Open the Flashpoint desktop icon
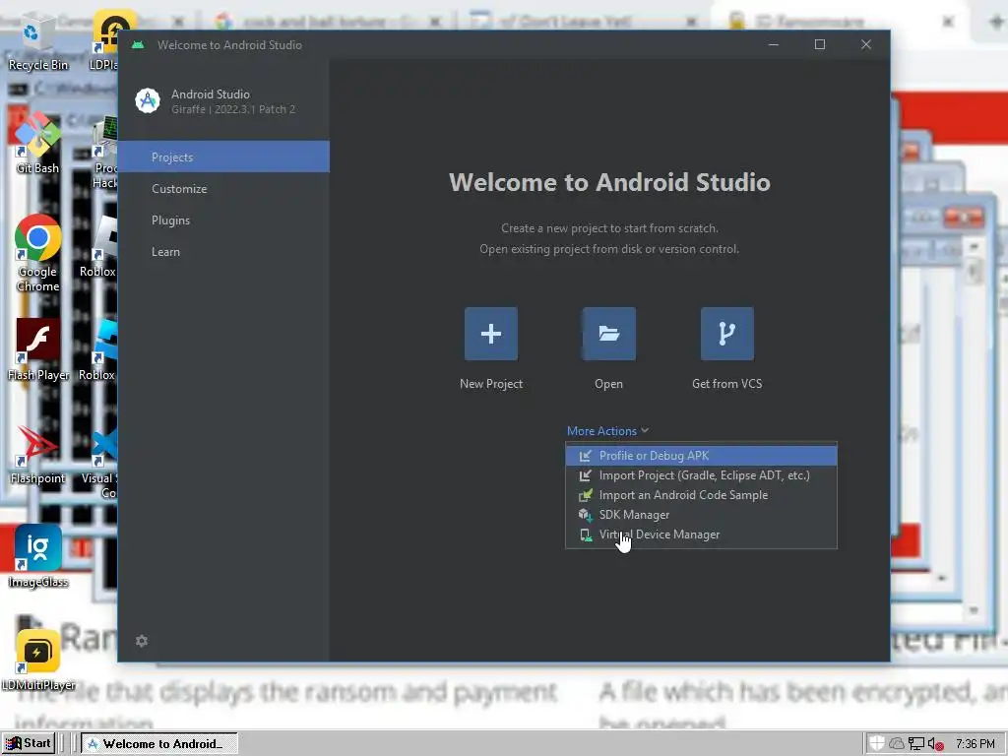The image size is (1008, 756). 38,454
